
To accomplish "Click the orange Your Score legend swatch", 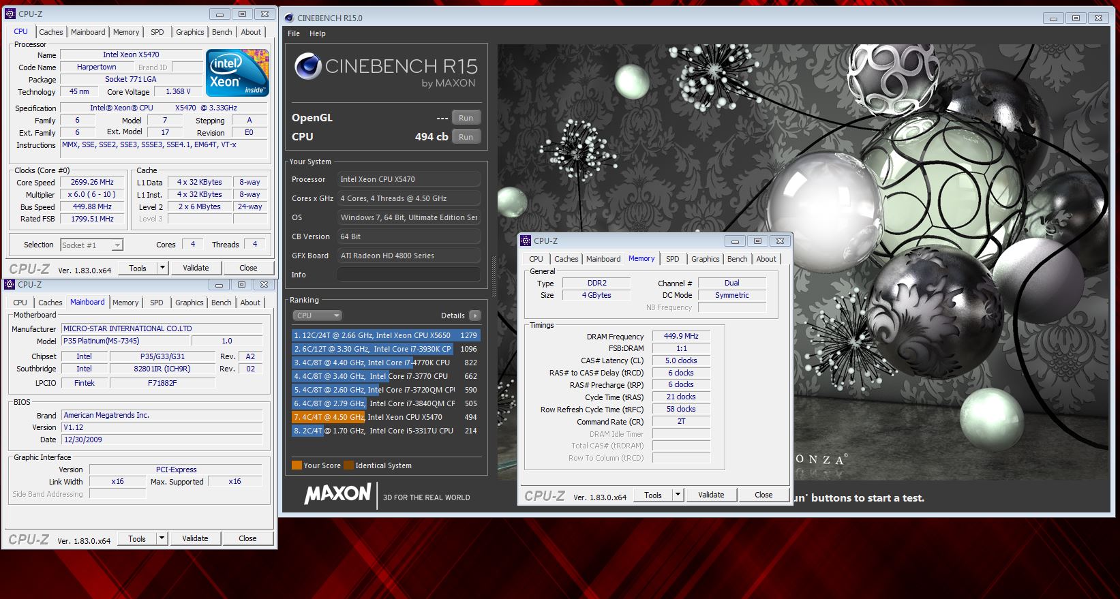I will tap(297, 465).
